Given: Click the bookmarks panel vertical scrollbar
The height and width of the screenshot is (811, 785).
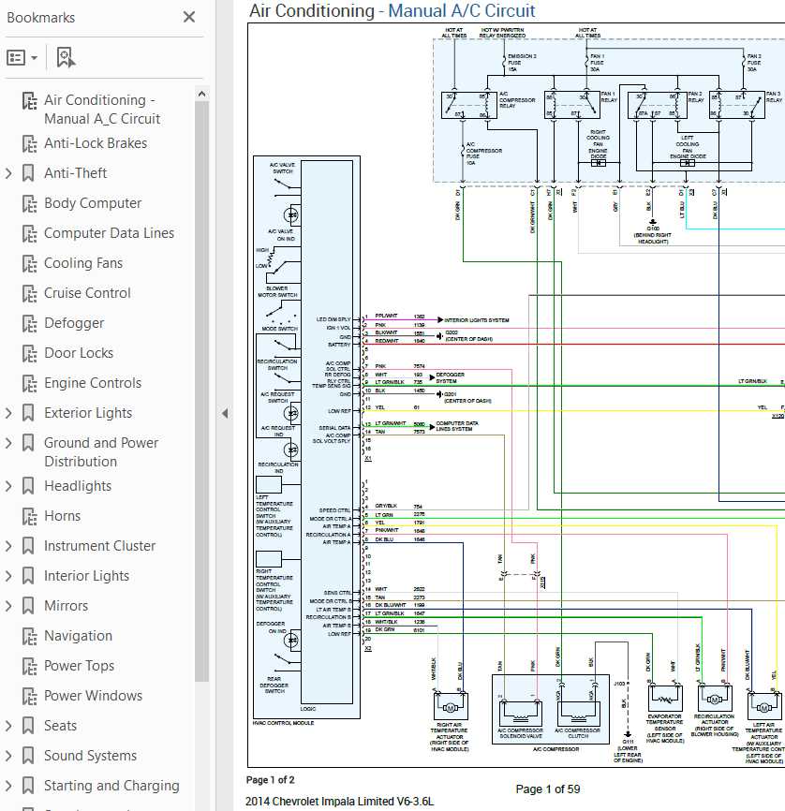Looking at the screenshot, I should (201, 391).
